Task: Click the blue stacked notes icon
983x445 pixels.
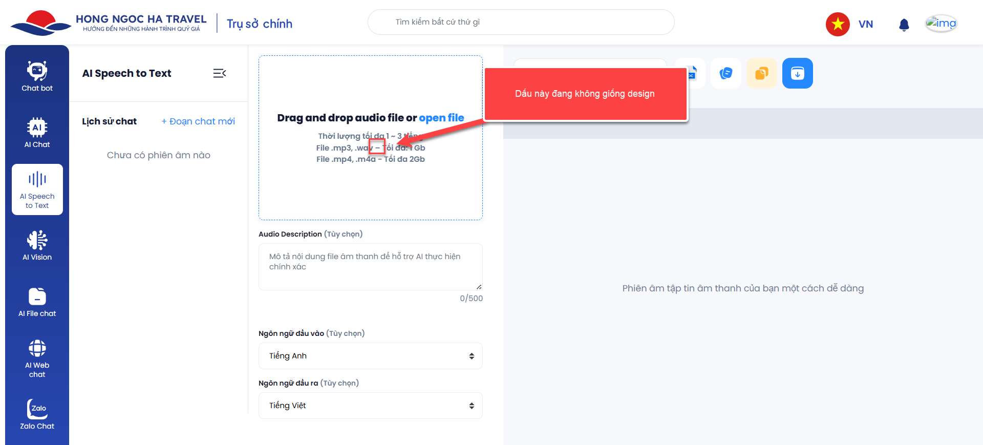Action: [725, 73]
